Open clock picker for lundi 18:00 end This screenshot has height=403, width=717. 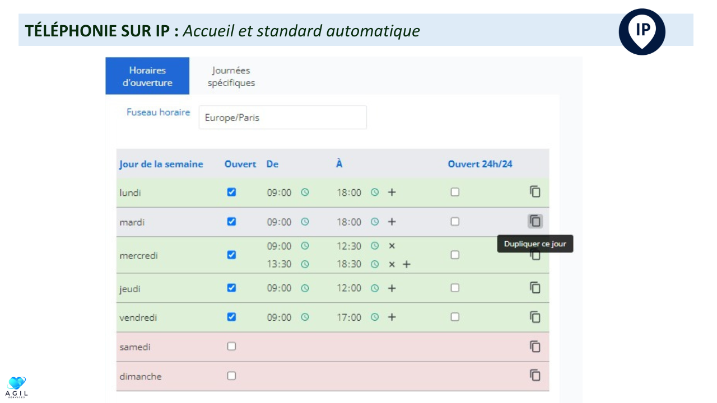[375, 192]
